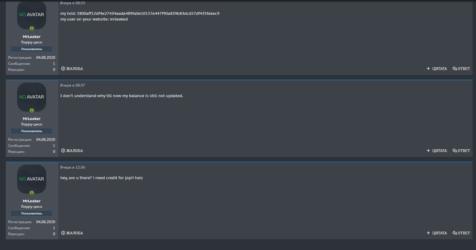This screenshot has width=476, height=250.
Task: Click the NO AVATAR image on the 08:37 post
Action: [x=32, y=97]
